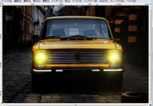Viewport: 153px width, 106px height.
Task: Open the ツール(T) menu
Action: point(77,1)
